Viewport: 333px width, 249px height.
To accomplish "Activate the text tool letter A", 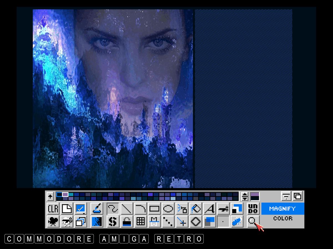I will pyautogui.click(x=210, y=209).
